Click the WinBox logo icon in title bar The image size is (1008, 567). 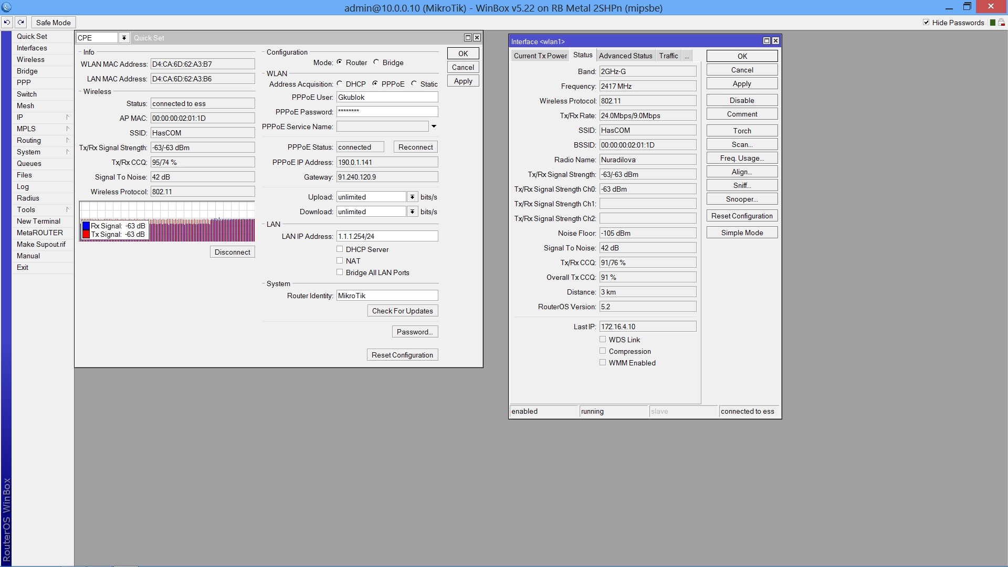coord(6,7)
